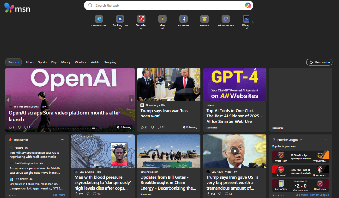Click the Personalize button
This screenshot has width=339, height=198.
[319, 62]
